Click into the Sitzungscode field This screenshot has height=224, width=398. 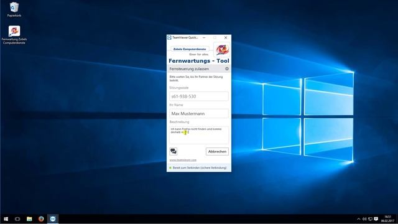coord(199,96)
